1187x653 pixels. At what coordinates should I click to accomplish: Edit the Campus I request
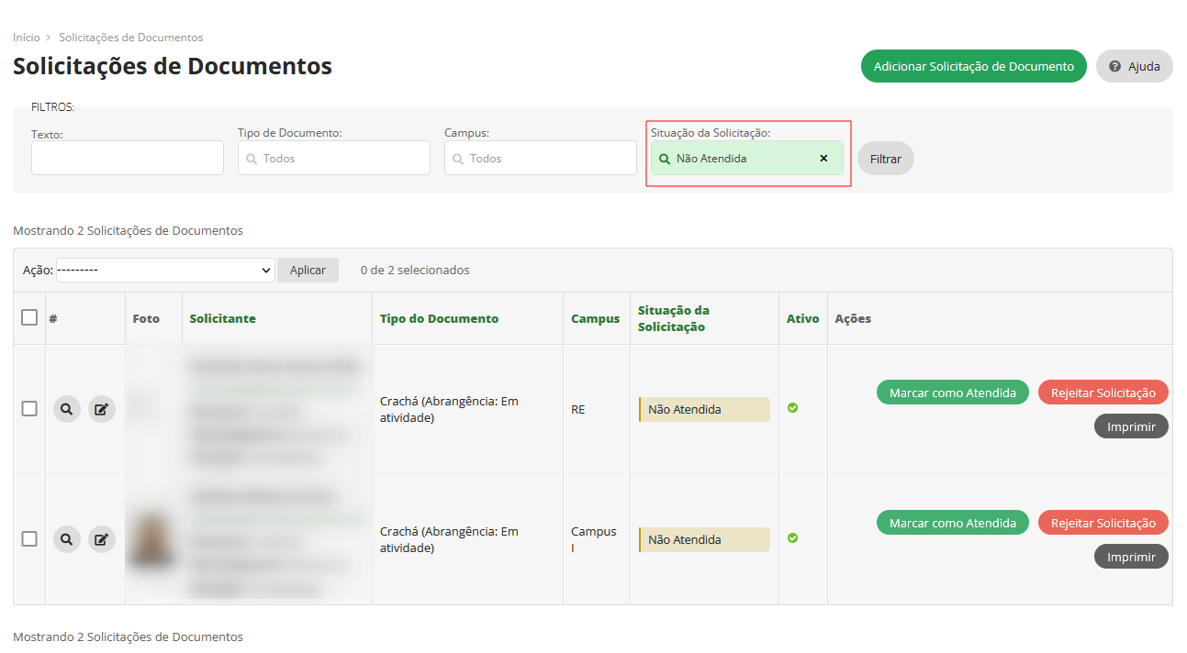(x=102, y=539)
